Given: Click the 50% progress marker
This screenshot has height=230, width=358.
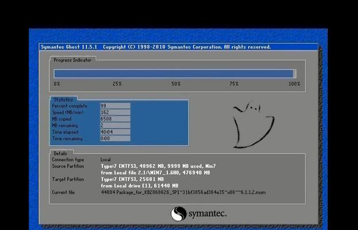Looking at the screenshot, I should (x=176, y=84).
